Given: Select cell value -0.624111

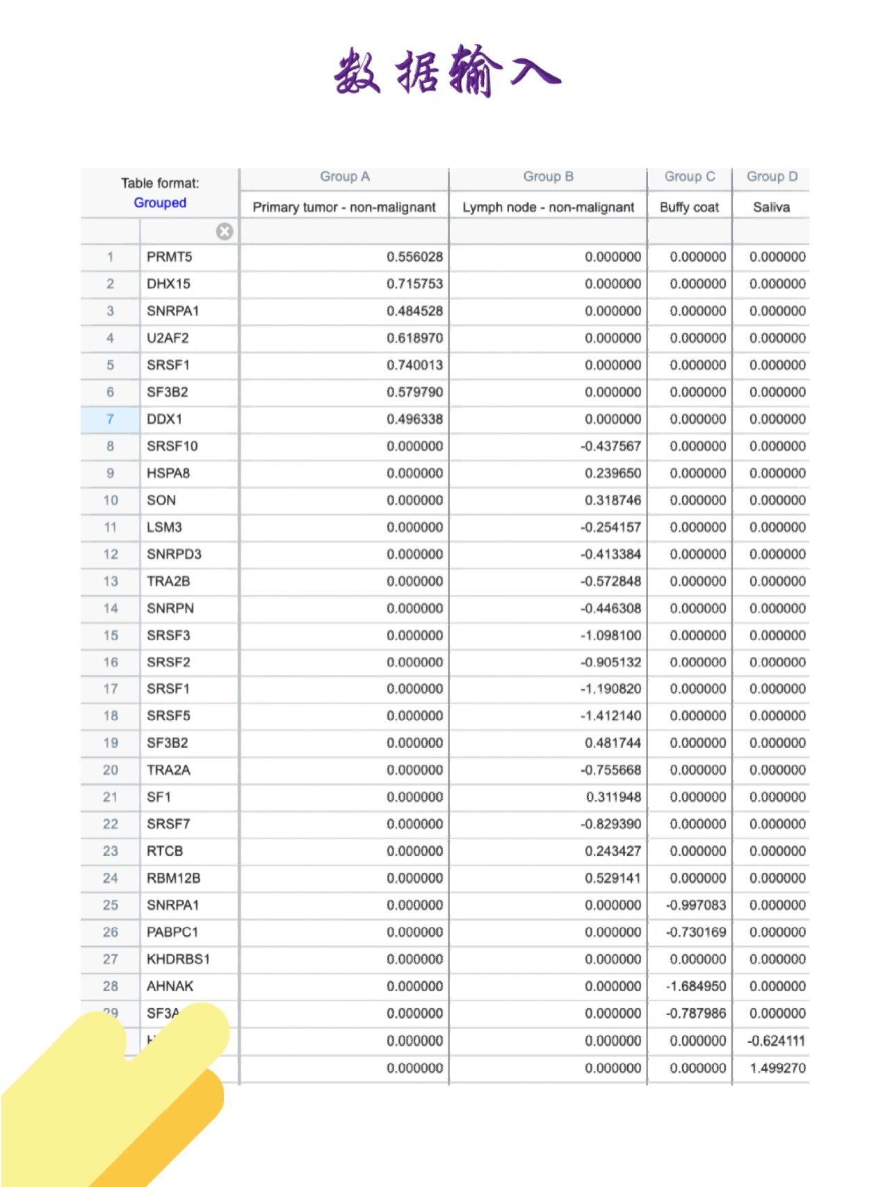Looking at the screenshot, I should pyautogui.click(x=776, y=1041).
